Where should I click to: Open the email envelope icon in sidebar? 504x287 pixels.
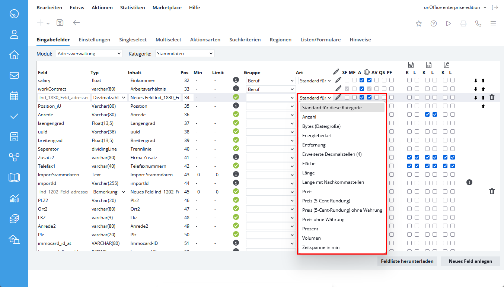14,76
